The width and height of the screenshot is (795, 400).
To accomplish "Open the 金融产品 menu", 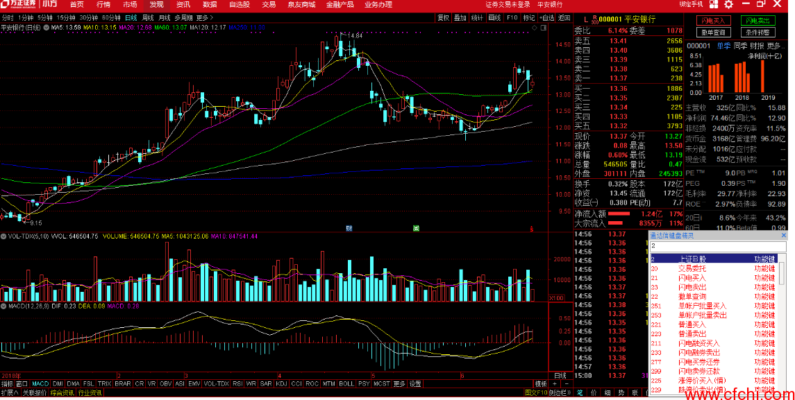I will tap(340, 5).
